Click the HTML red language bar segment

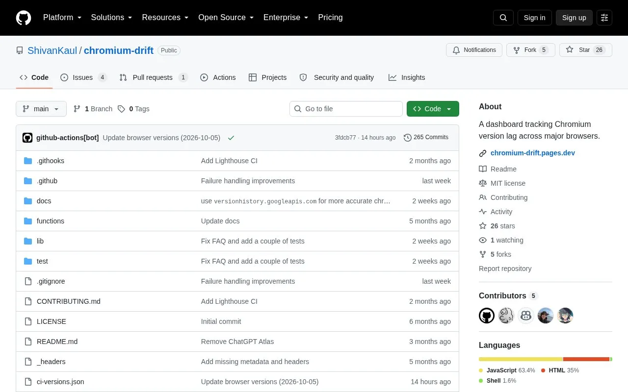[586, 359]
